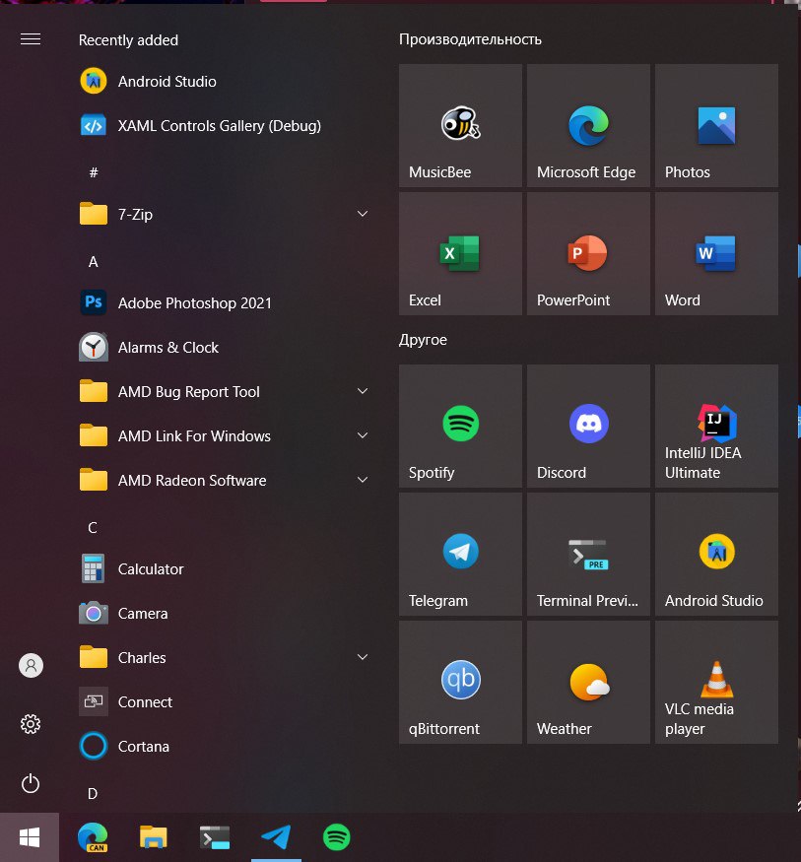
Task: Click the Edge Canary taskbar icon
Action: pos(93,837)
